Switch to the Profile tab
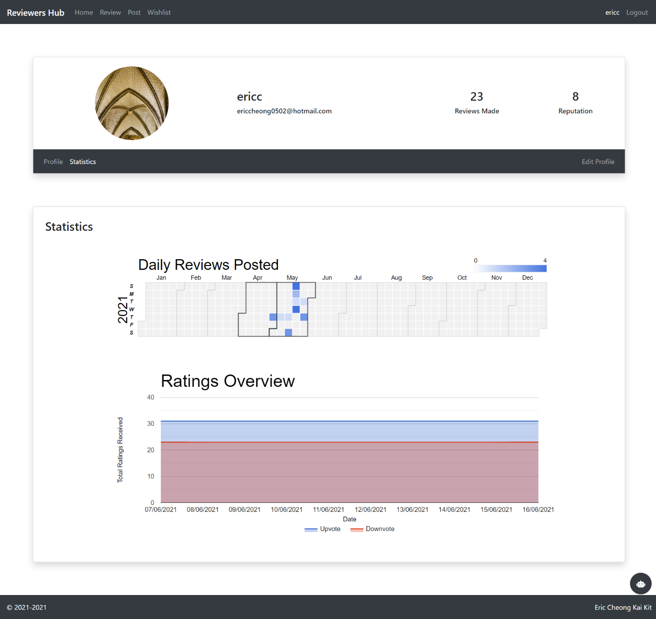Image resolution: width=656 pixels, height=619 pixels. pyautogui.click(x=53, y=161)
